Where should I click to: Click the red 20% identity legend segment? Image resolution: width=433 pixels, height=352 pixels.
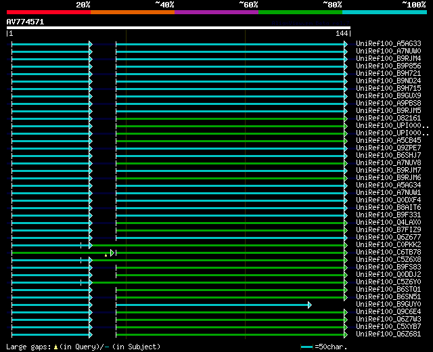49,12
